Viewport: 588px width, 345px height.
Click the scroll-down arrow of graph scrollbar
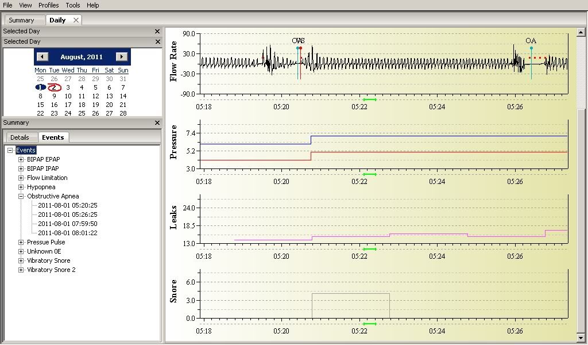click(x=581, y=337)
